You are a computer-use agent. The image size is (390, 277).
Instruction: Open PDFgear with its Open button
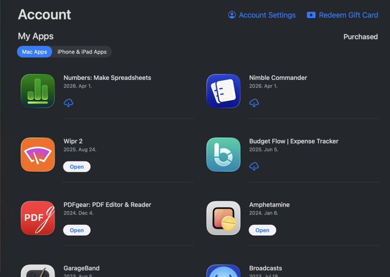coord(77,230)
